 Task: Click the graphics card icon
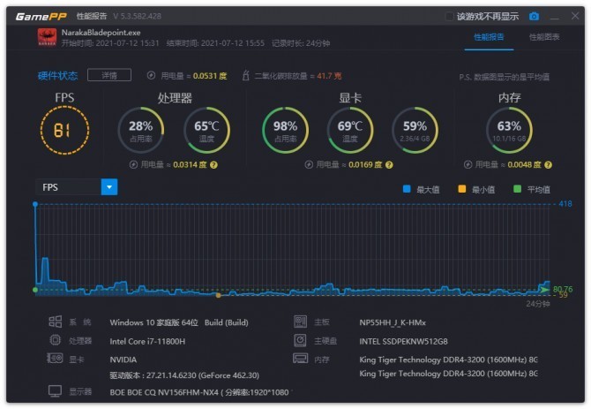point(55,358)
